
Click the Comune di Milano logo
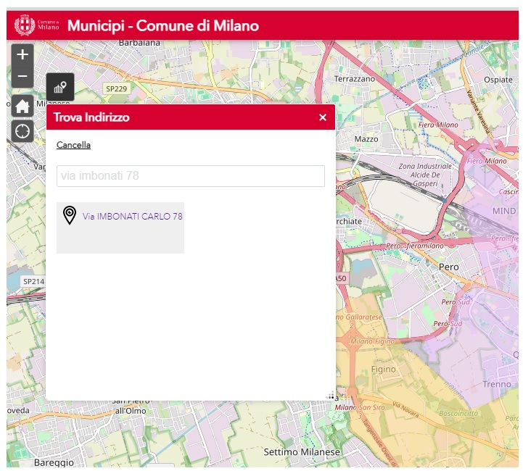click(x=38, y=26)
